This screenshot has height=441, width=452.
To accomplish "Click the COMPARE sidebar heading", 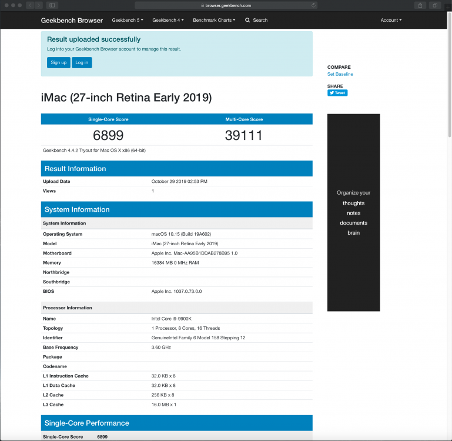I will click(339, 67).
